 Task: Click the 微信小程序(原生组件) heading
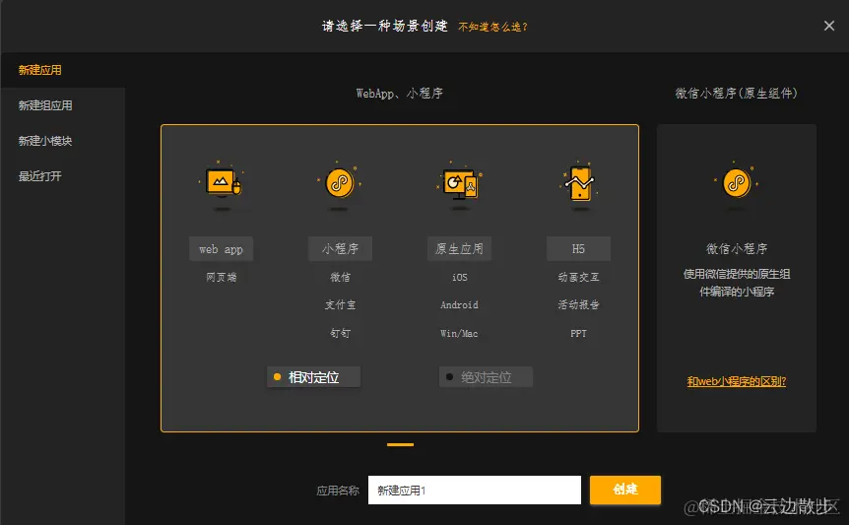tap(737, 94)
